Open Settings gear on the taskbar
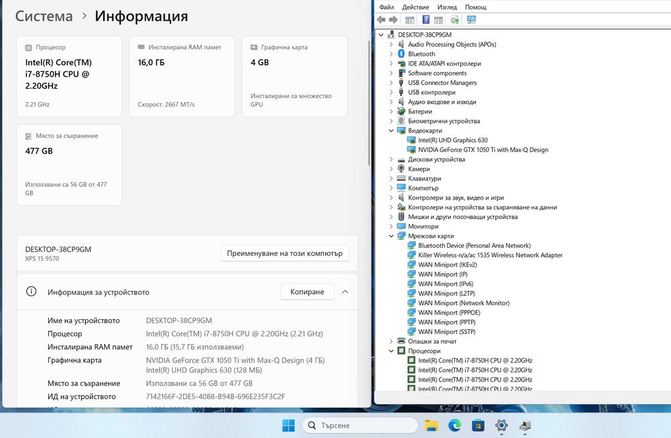671x438 pixels. tap(501, 425)
